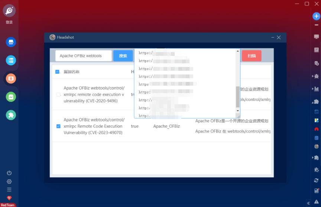Screen dimensions: 321x207
Task: Click the 'true' cell in CVE-2023-49070 row
Action: tap(135, 126)
